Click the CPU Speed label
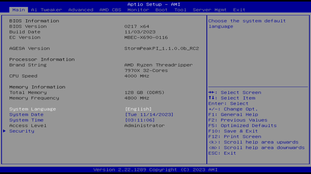This screenshot has width=311, height=174. point(23,76)
